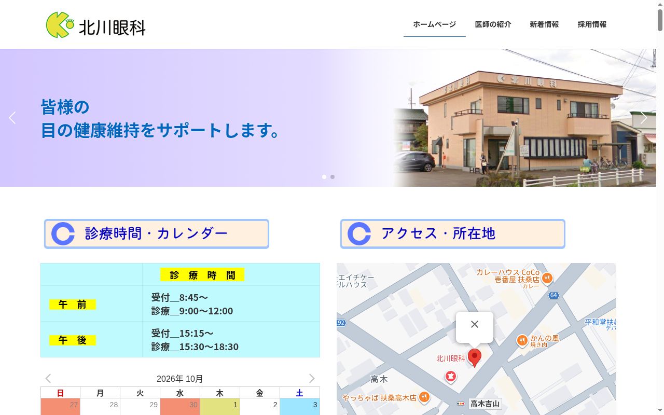664x415 pixels.
Task: Click the 午後 label in the hours table
Action: [x=73, y=340]
